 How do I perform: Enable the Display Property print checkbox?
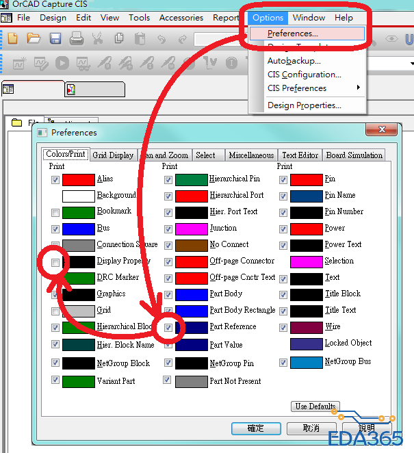55,262
